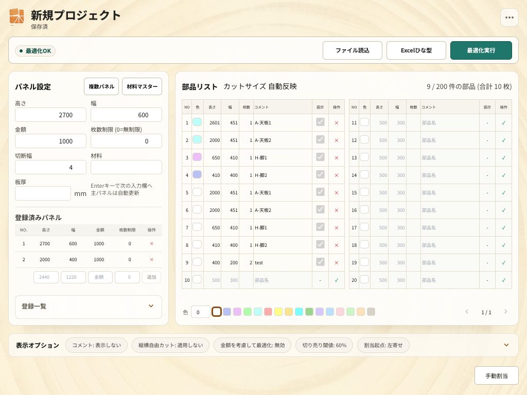Confirm part row 10 with green check
The height and width of the screenshot is (395, 527).
(x=337, y=280)
